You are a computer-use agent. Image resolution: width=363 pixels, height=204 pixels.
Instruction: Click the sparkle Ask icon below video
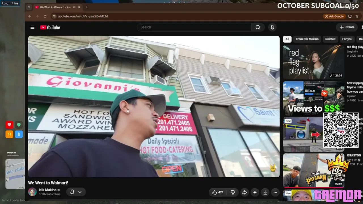click(x=255, y=192)
